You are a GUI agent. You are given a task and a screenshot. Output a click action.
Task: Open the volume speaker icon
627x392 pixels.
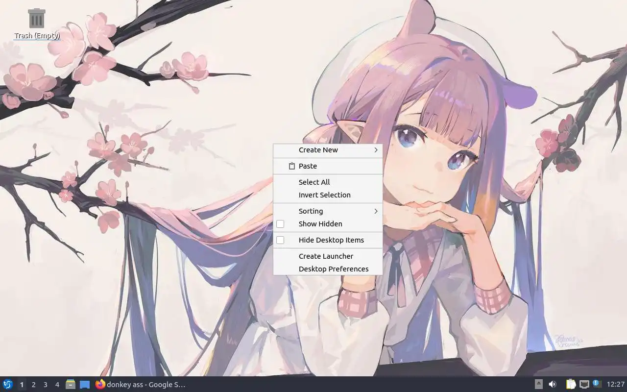point(553,384)
